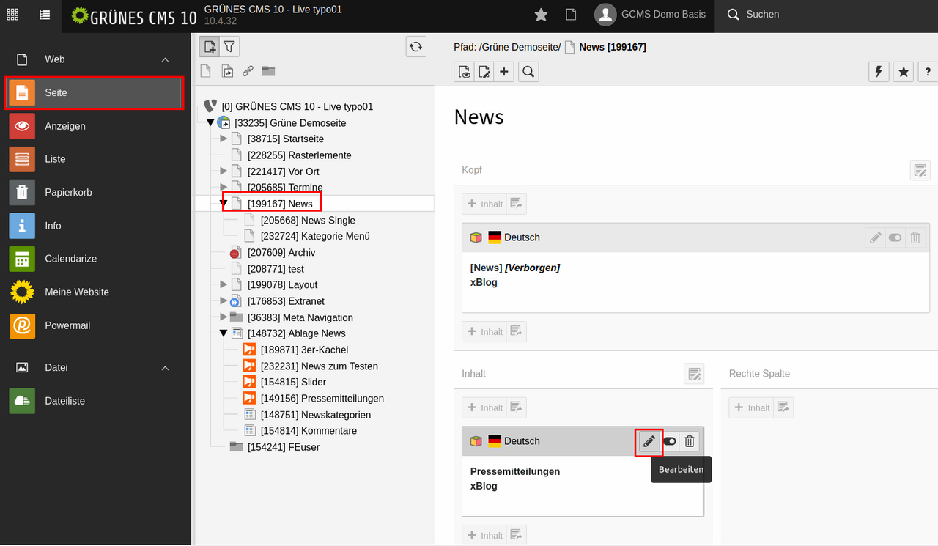The image size is (938, 546).
Task: Open GCMS Demo Basis user menu
Action: click(651, 15)
